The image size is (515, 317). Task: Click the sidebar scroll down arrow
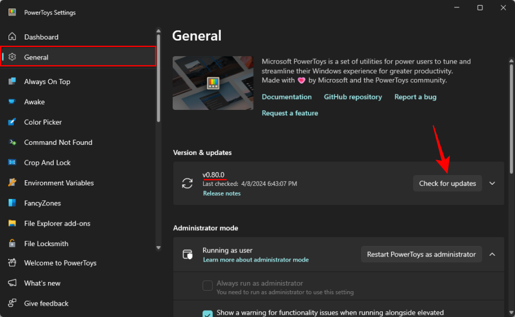[x=159, y=248]
